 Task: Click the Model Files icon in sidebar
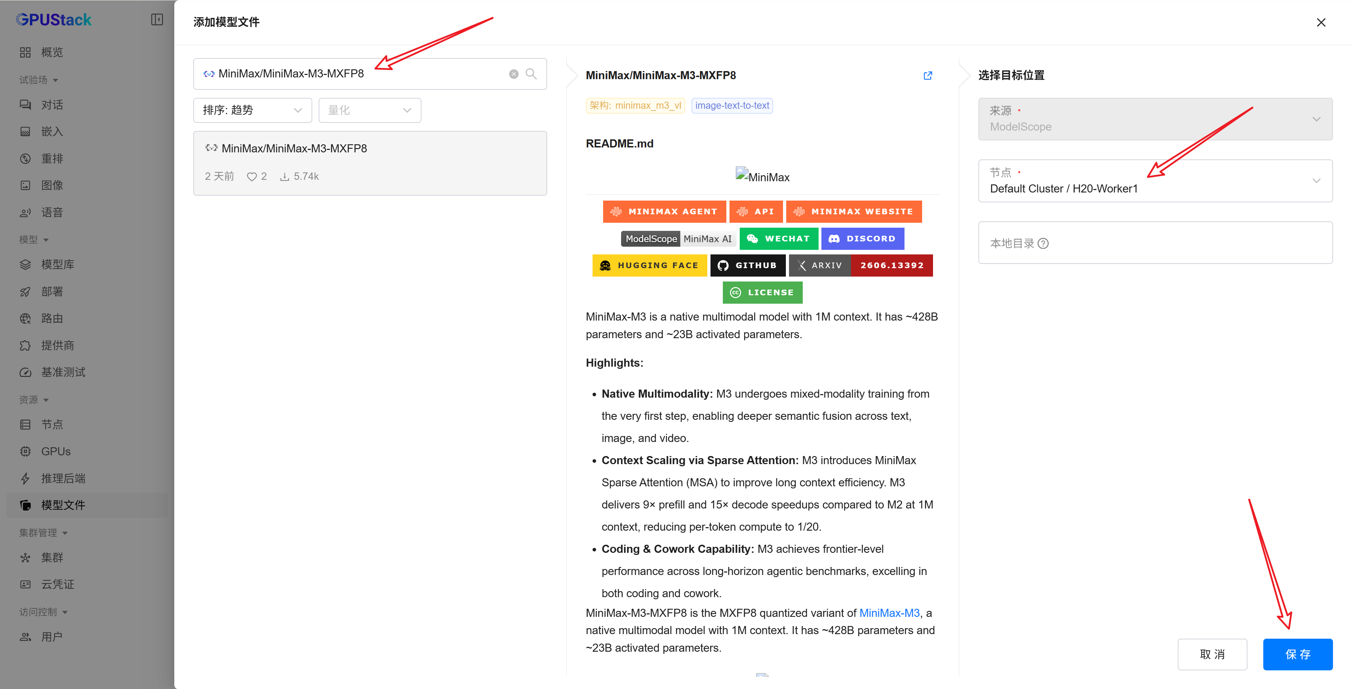click(25, 505)
